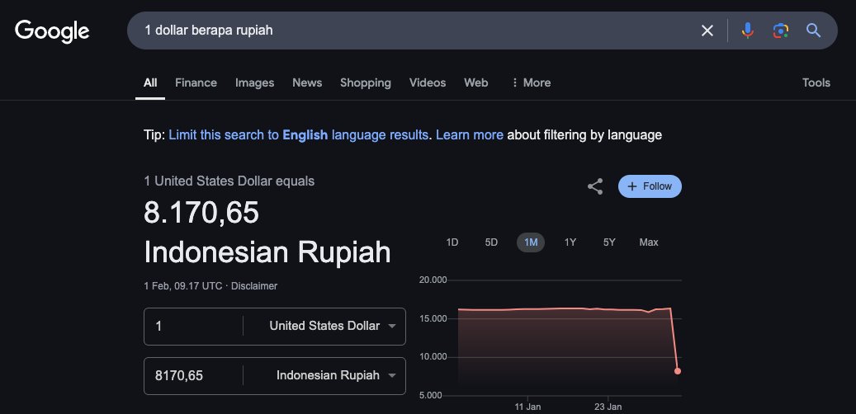The width and height of the screenshot is (856, 414).
Task: Edit the dollar amount field showing 1
Action: pos(194,327)
